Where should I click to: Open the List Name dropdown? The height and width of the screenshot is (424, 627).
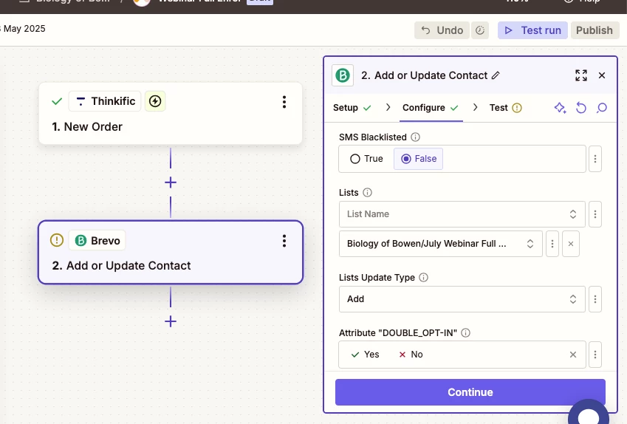(x=462, y=214)
